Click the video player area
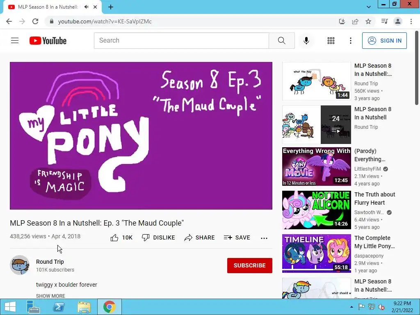 point(141,135)
